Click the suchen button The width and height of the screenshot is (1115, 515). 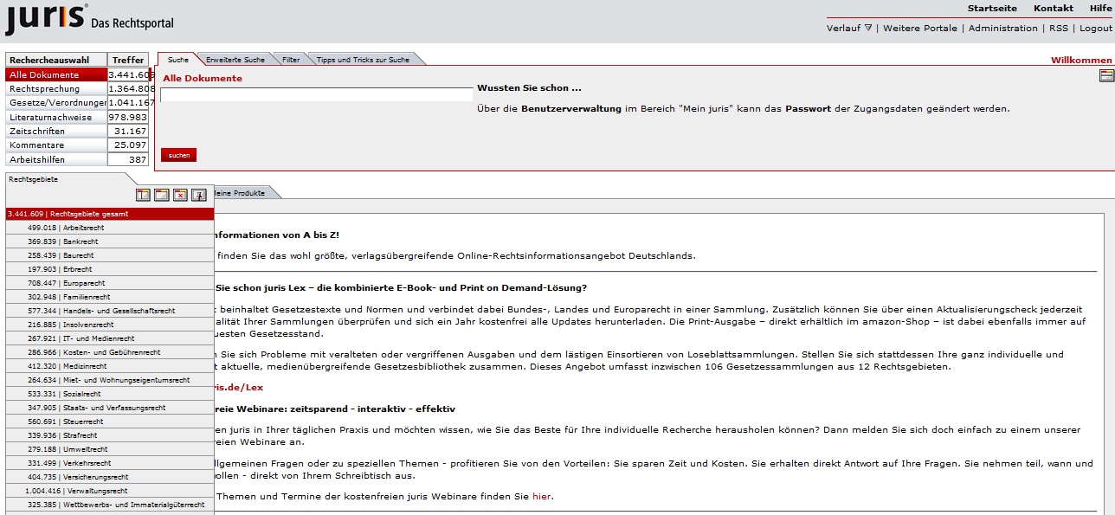178,155
